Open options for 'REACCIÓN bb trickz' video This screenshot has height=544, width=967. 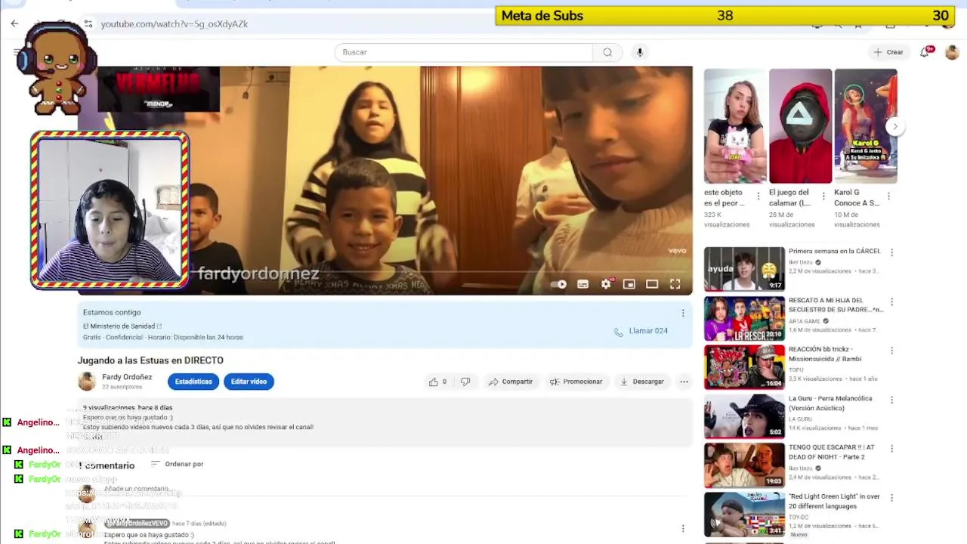tap(891, 351)
